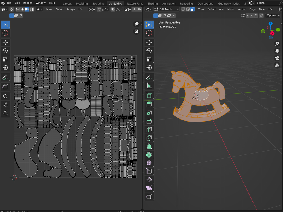Toggle UV sync selection
The height and width of the screenshot is (212, 283).
click(12, 9)
